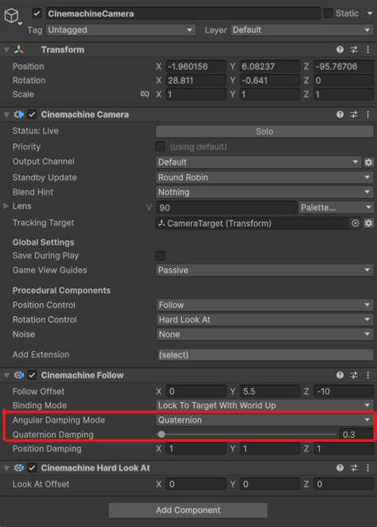Click the Output Channel gear icon

368,162
